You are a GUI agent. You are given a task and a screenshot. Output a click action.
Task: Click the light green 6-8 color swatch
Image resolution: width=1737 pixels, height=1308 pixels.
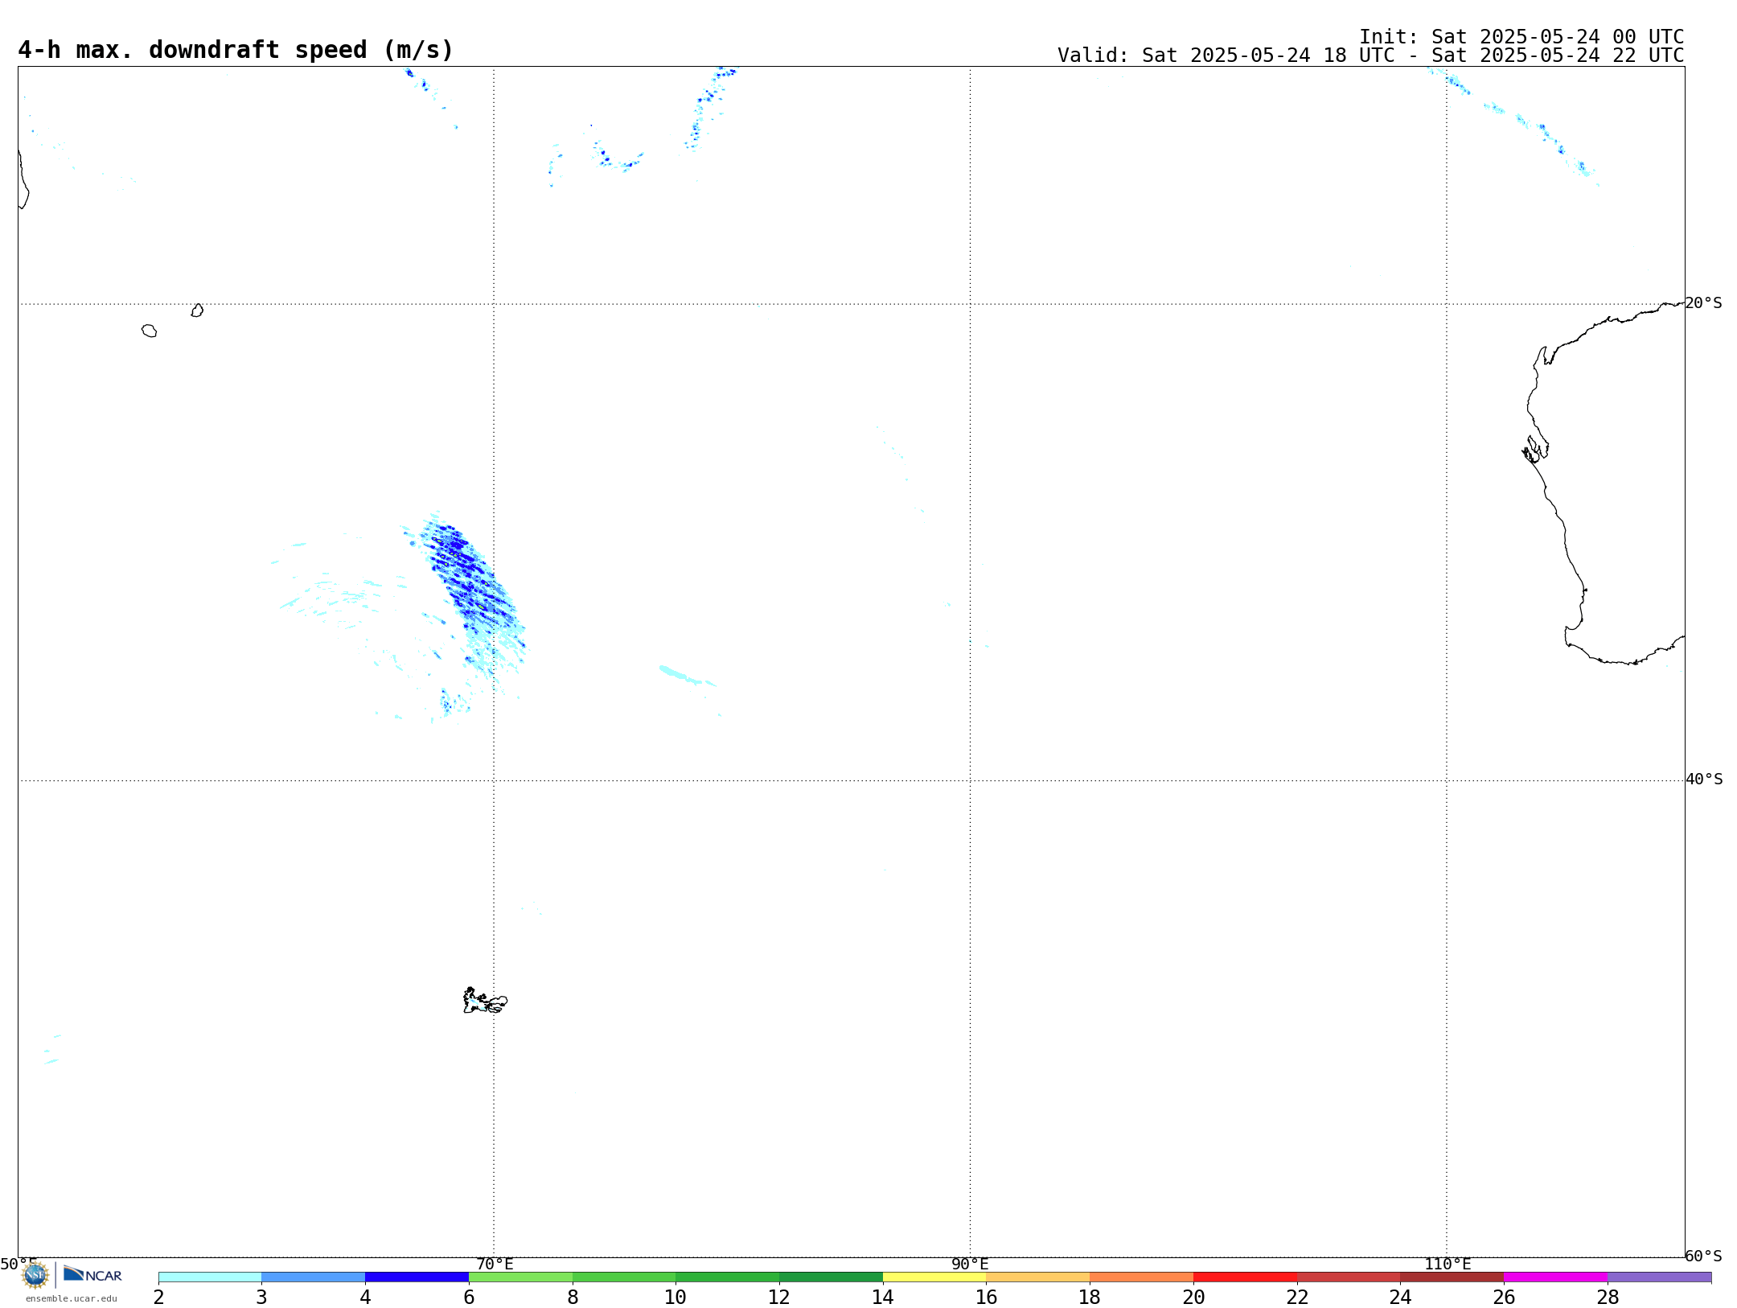coord(520,1277)
